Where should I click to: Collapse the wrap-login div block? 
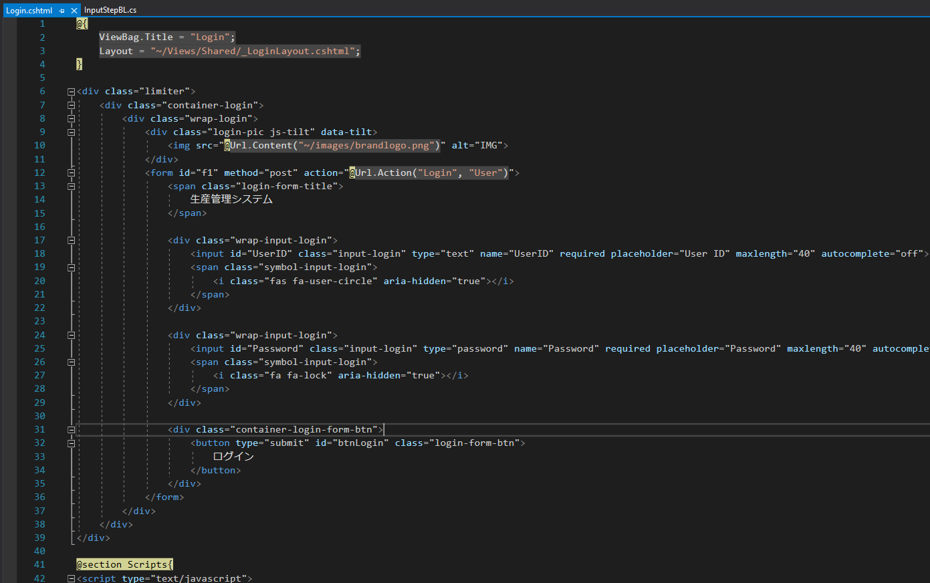(71, 118)
